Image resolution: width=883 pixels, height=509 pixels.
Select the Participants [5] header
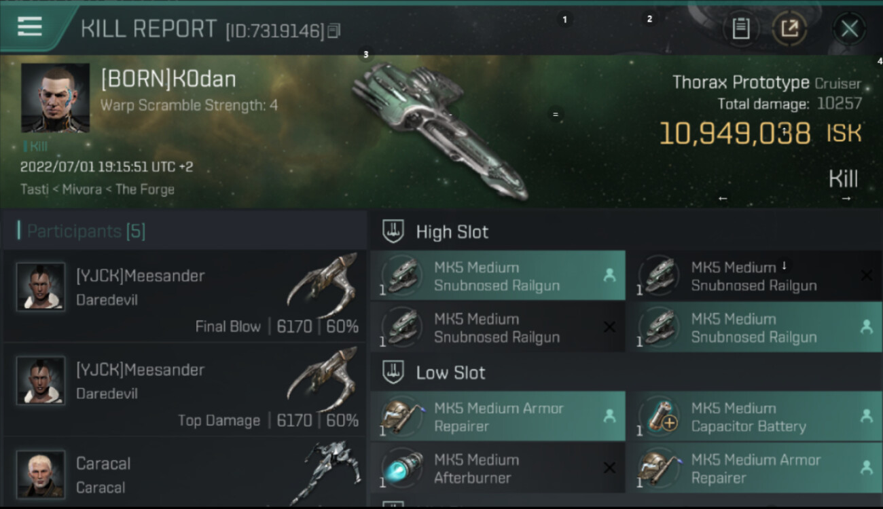tap(86, 231)
